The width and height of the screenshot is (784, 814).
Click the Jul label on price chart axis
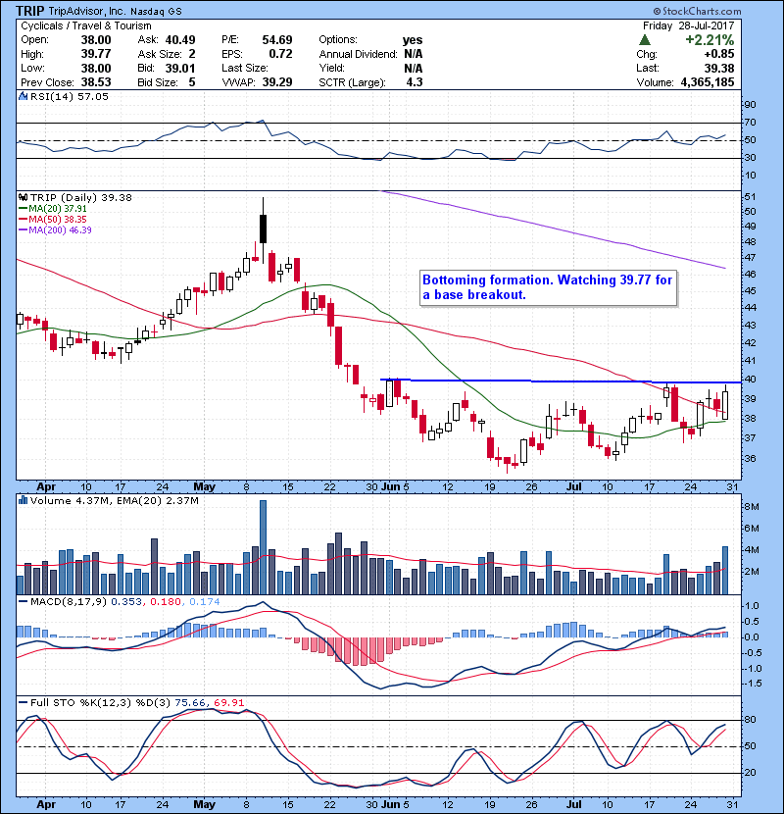(573, 487)
